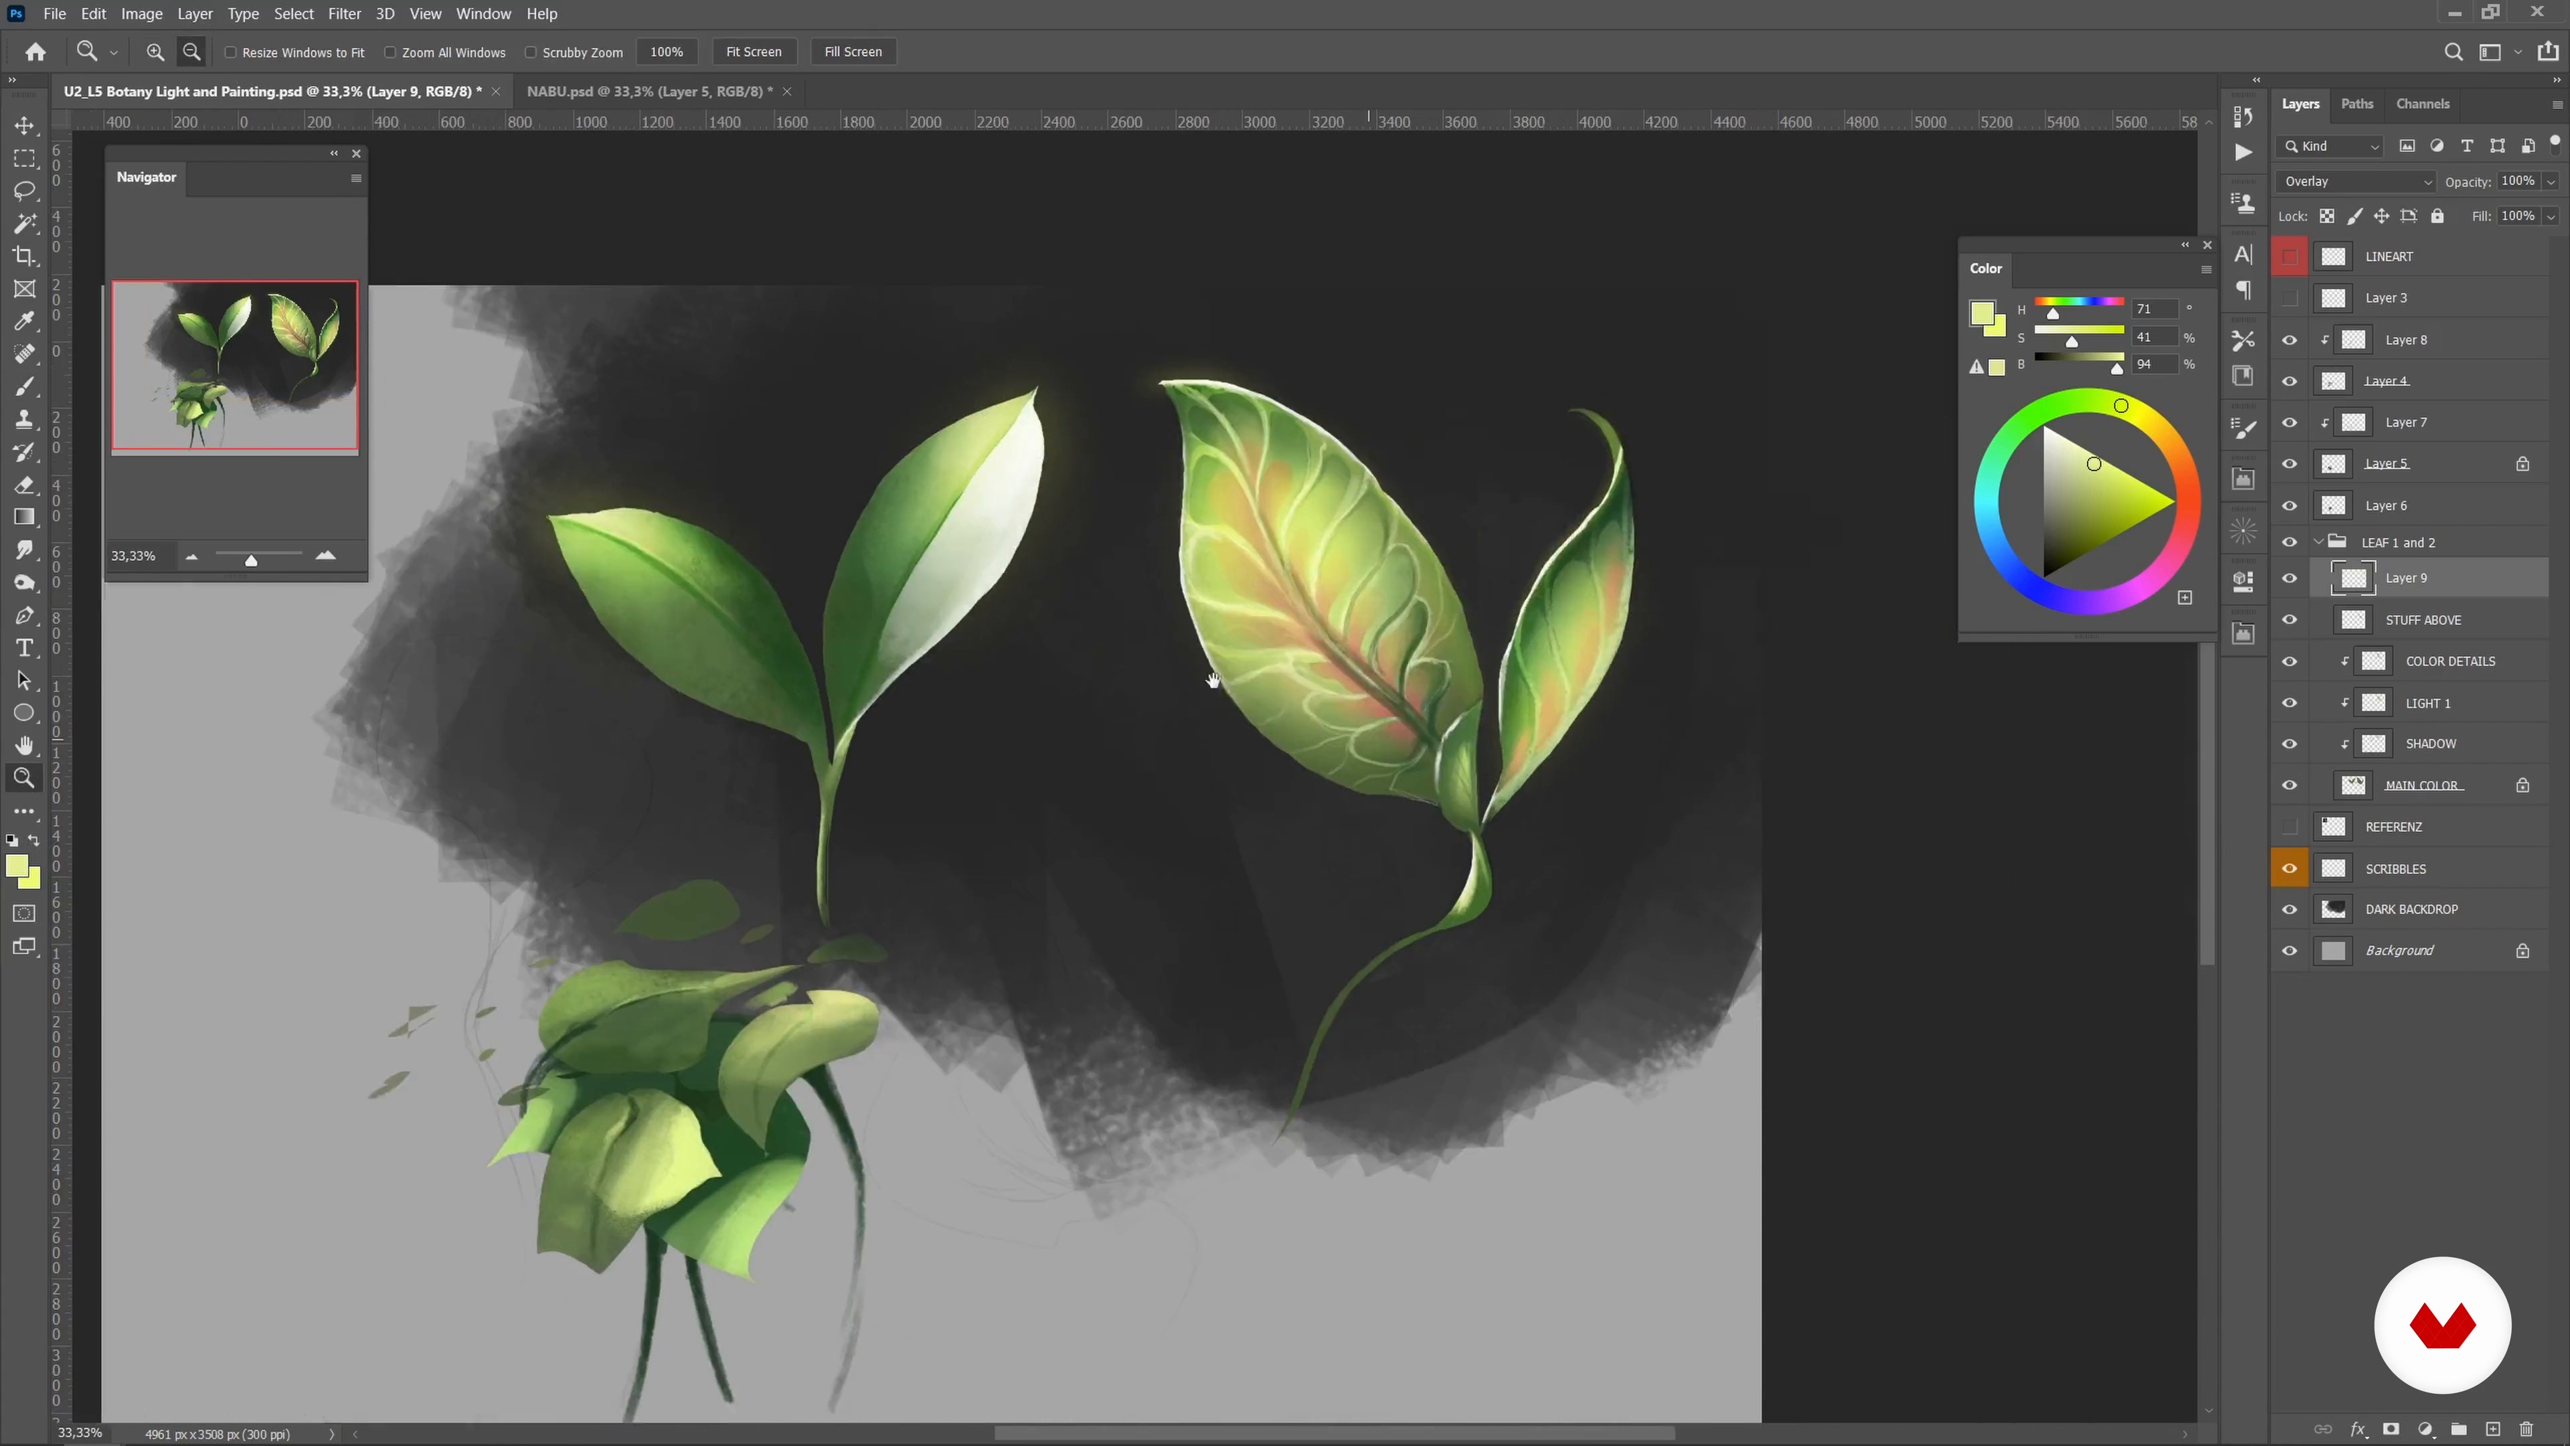Image resolution: width=2570 pixels, height=1446 pixels.
Task: Open the Color panel menu
Action: (2206, 269)
